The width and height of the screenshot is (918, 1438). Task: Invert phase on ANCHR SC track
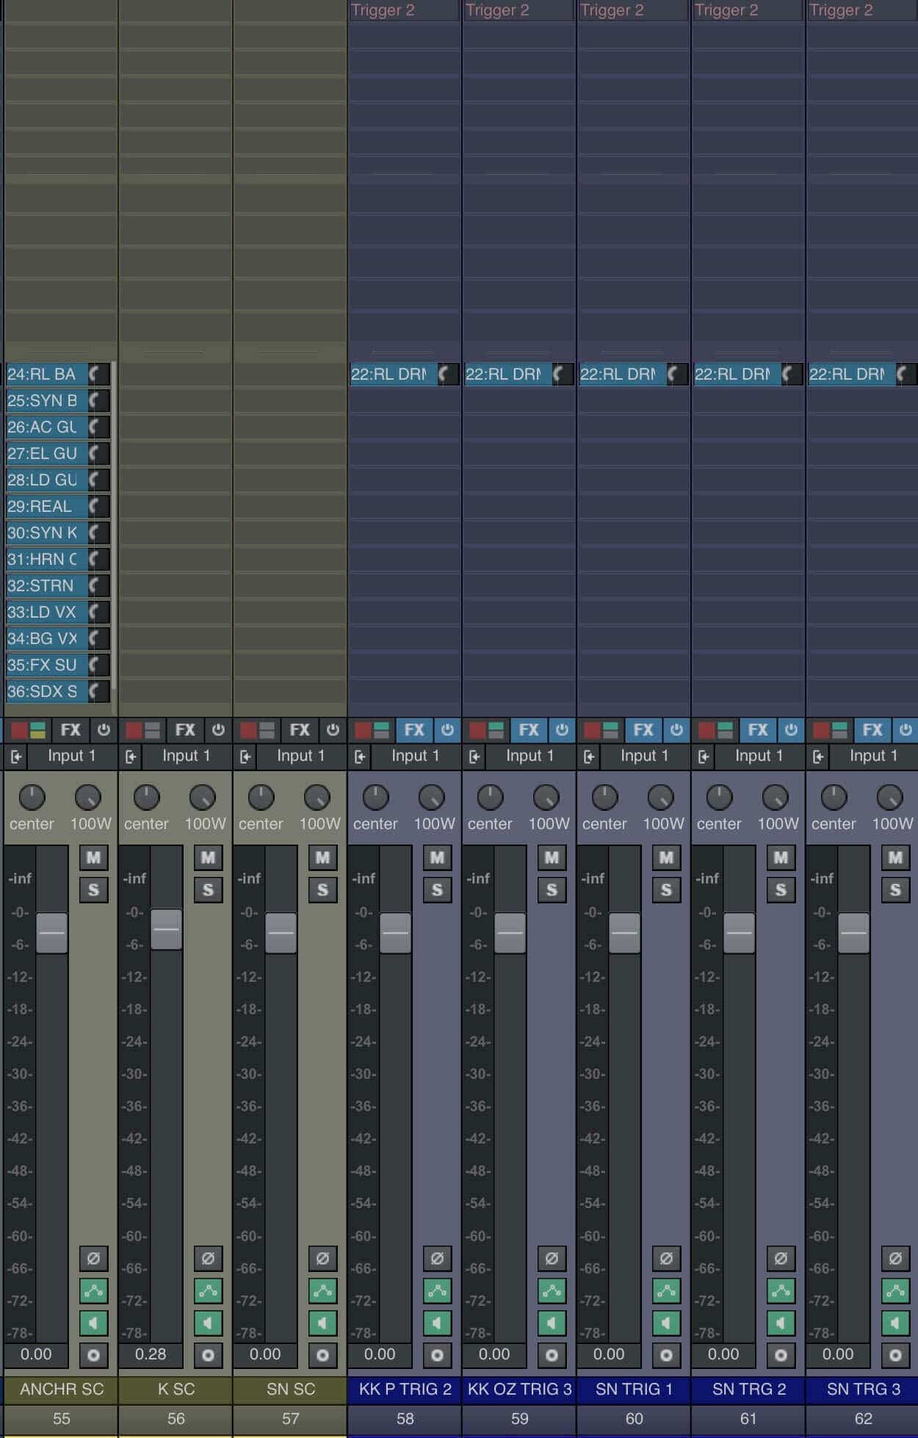coord(93,1258)
